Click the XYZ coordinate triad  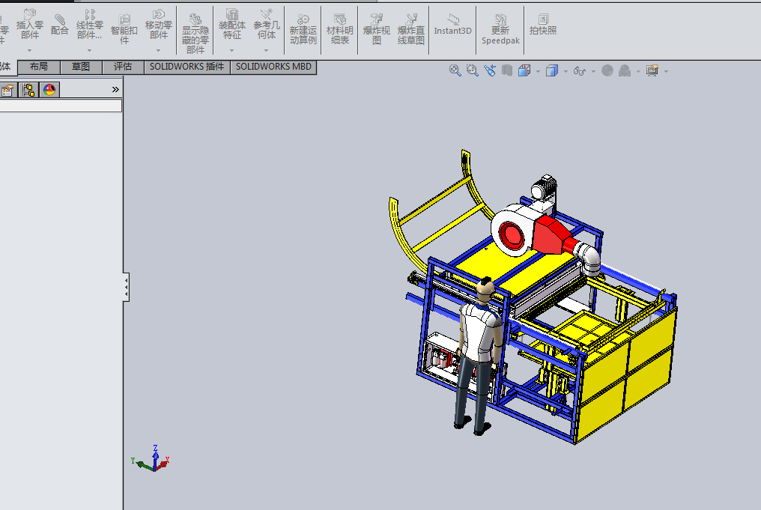(x=151, y=458)
